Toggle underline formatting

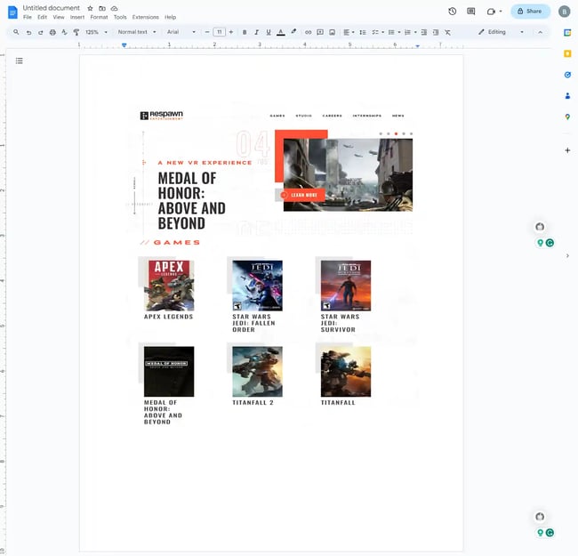tap(269, 32)
